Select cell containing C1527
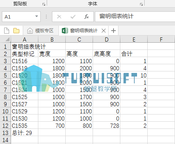Screen dimensions: 175x144 pyautogui.click(x=25, y=104)
